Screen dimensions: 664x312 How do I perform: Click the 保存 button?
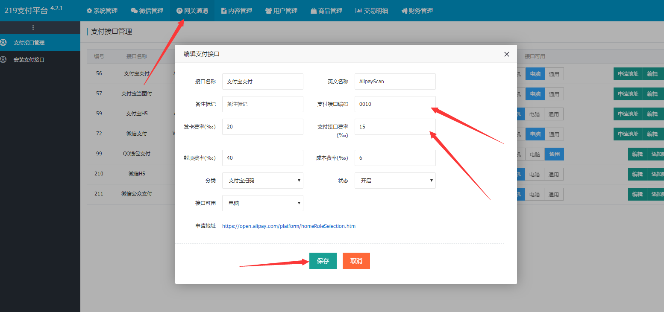pos(323,261)
